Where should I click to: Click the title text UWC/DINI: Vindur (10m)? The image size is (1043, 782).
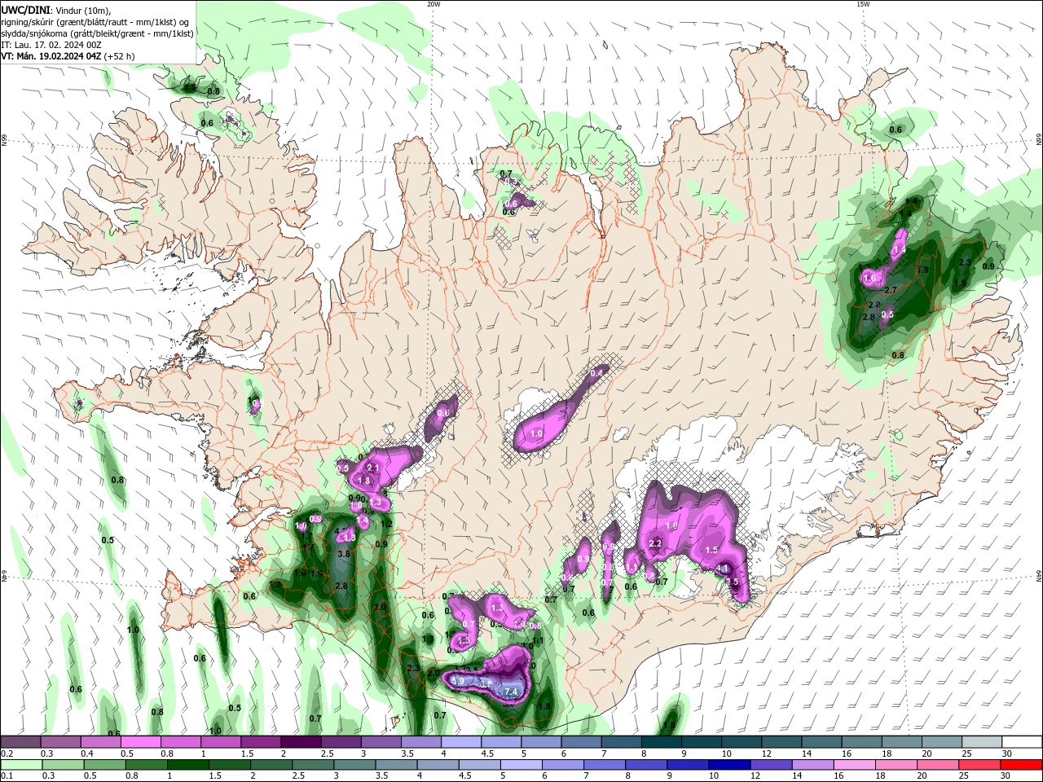[x=56, y=10]
